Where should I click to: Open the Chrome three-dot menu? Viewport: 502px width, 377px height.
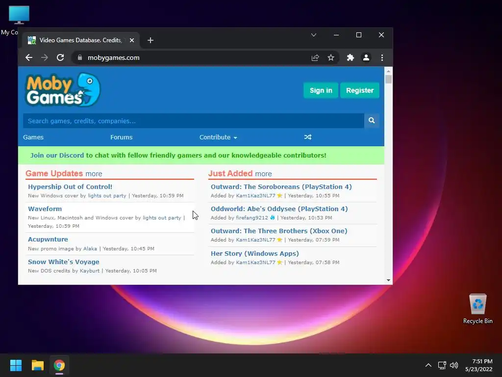point(382,58)
